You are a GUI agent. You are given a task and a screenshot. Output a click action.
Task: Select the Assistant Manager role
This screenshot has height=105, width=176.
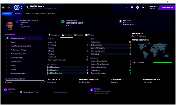[24, 73]
